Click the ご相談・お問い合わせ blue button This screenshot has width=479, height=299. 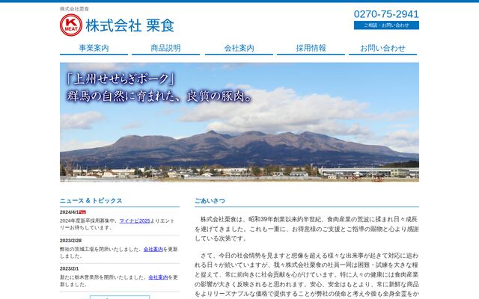click(386, 25)
